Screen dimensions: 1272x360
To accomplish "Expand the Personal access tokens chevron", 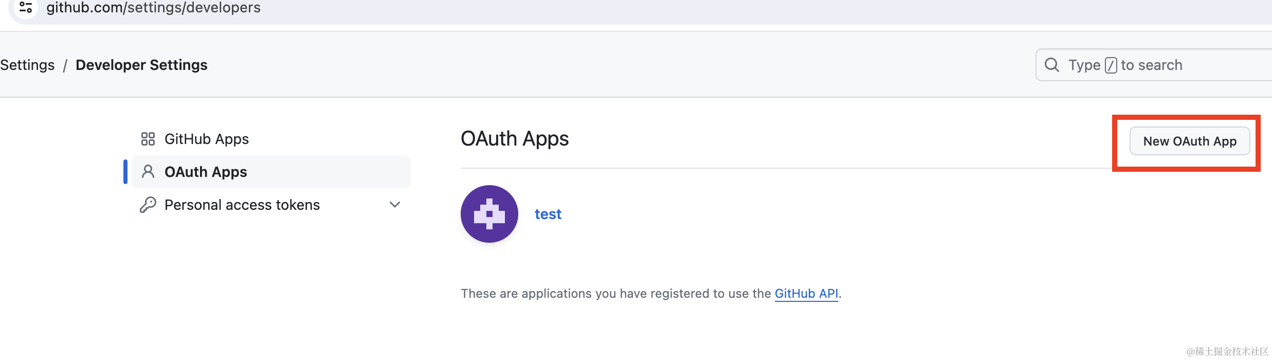I will 395,205.
